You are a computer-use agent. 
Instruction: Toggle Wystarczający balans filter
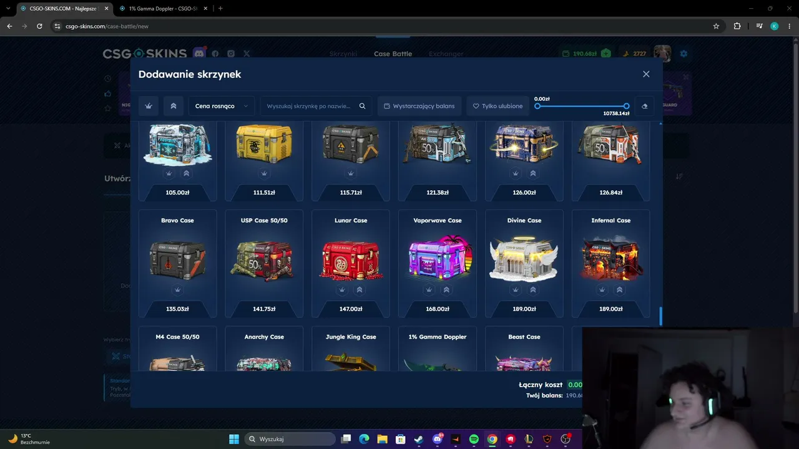tap(419, 106)
